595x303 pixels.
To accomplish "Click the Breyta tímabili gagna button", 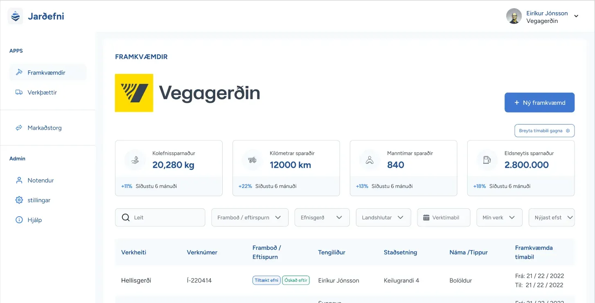I will click(x=544, y=131).
